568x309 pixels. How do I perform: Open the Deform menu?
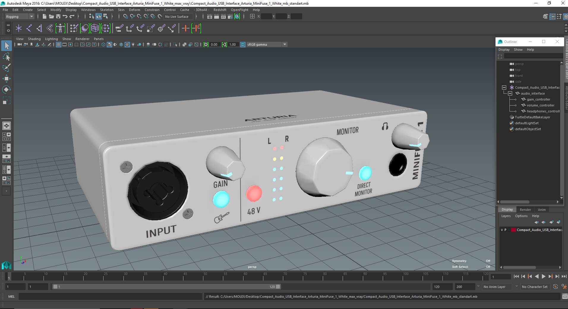pos(134,10)
